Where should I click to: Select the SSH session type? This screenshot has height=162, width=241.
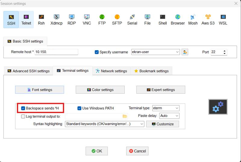(x=11, y=20)
